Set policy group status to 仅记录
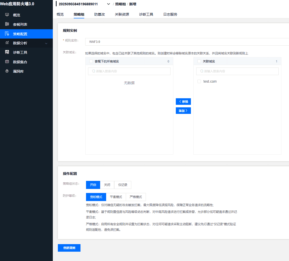 pos(123,185)
